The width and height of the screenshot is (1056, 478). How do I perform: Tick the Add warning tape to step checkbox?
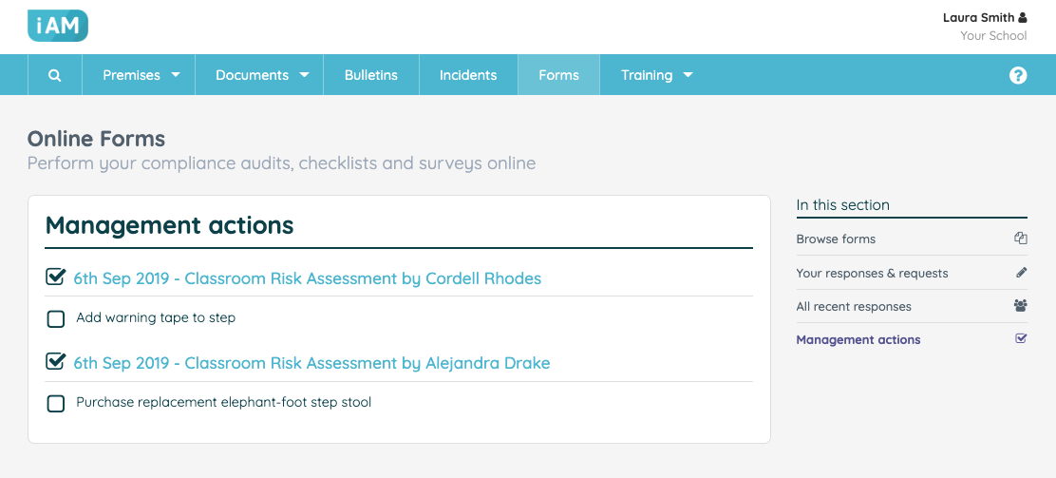click(56, 319)
